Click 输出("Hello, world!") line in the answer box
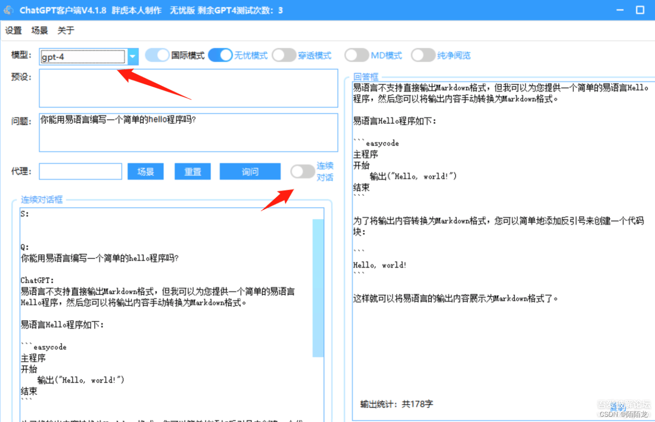 (x=413, y=176)
